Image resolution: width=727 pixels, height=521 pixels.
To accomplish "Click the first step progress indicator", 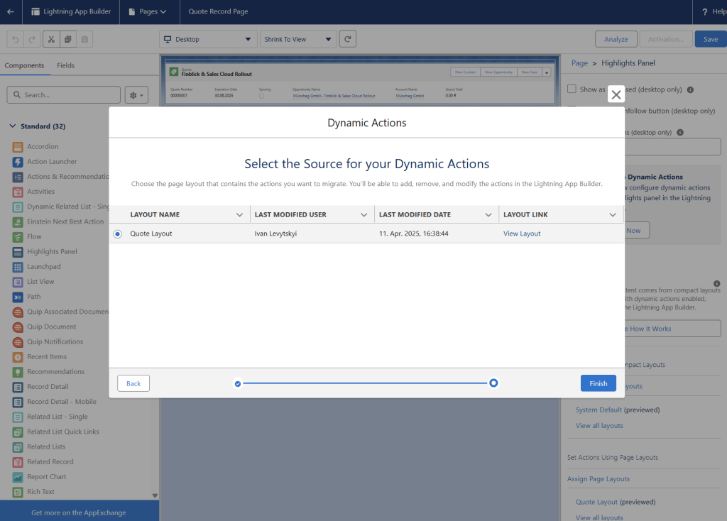I will click(238, 383).
